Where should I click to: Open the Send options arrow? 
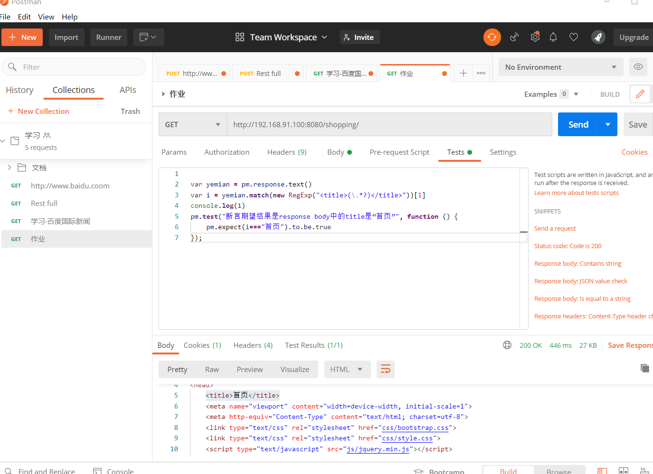click(608, 124)
